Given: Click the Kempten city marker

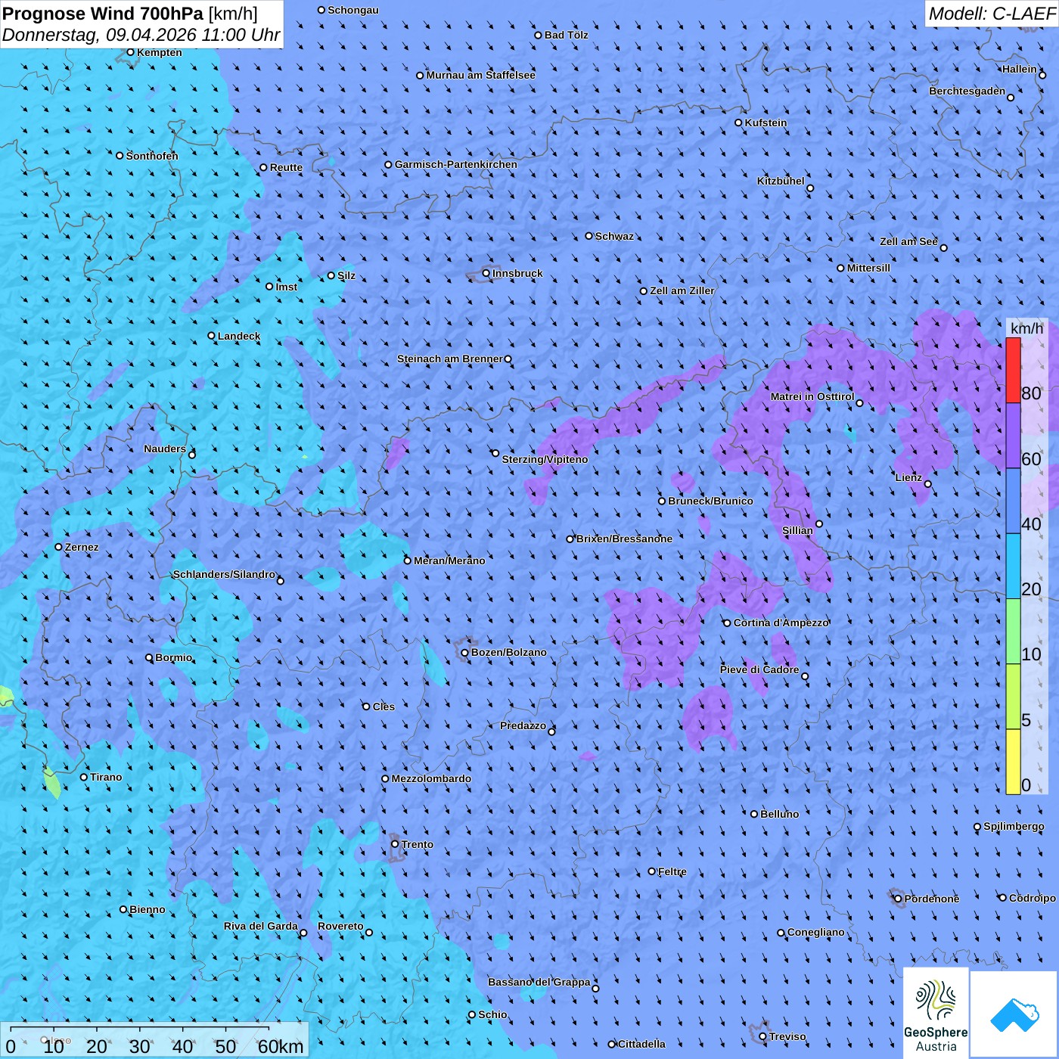Looking at the screenshot, I should point(131,52).
